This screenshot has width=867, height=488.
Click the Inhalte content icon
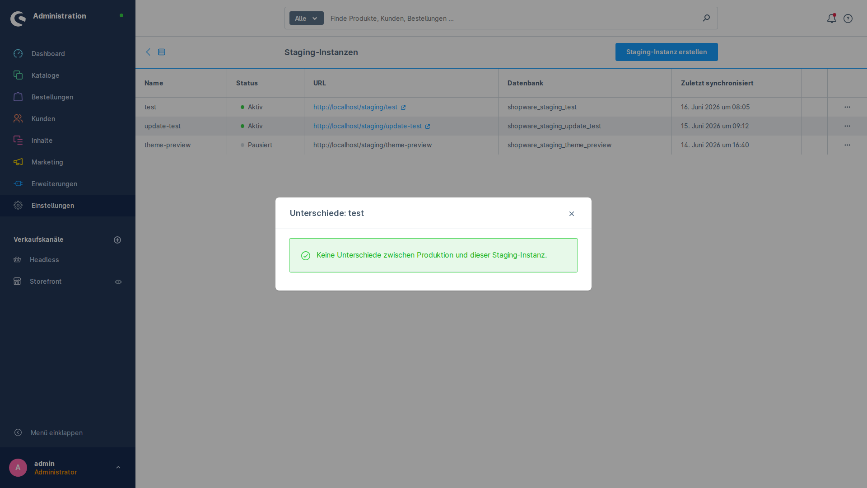pos(18,141)
